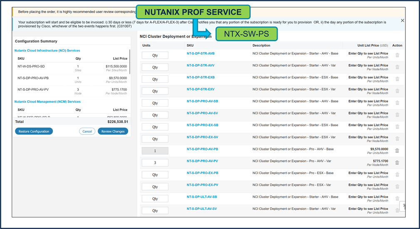This screenshot has width=420, height=229.
Task: Open the NT-S-DP-PRO-AV-PV SKU link
Action: tap(202, 161)
